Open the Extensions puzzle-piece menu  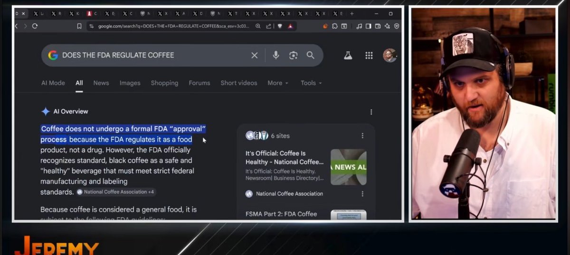[x=335, y=26]
